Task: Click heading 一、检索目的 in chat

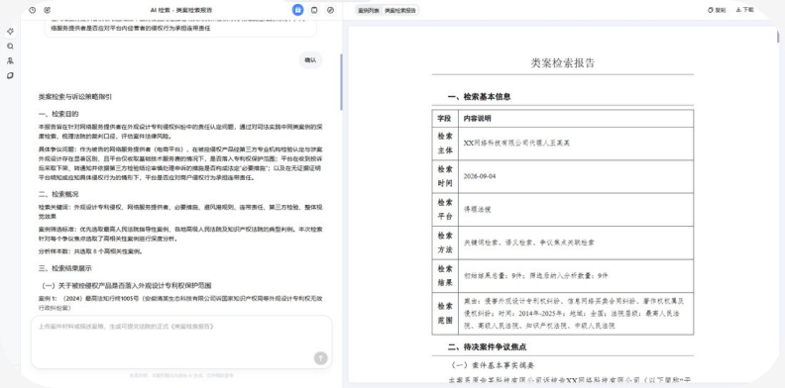Action: 58,114
